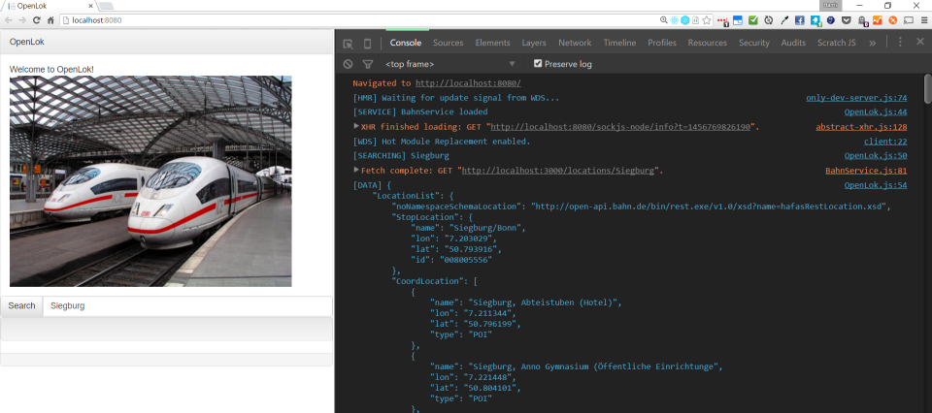Expand the XHR finished loading entry
932x413 pixels.
pos(355,126)
